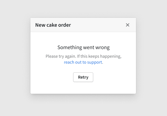The width and height of the screenshot is (167, 116).
Task: Click the dialog header bar
Action: [83, 25]
